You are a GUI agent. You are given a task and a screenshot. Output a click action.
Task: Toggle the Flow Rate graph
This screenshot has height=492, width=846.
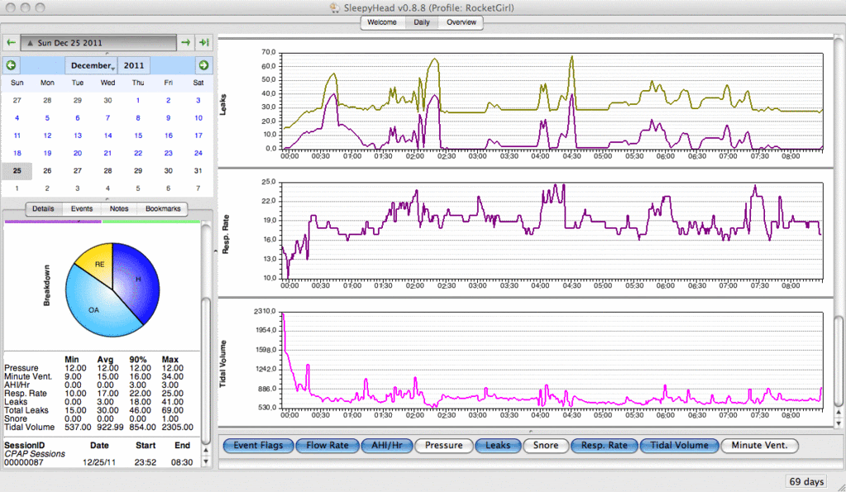[x=327, y=446]
